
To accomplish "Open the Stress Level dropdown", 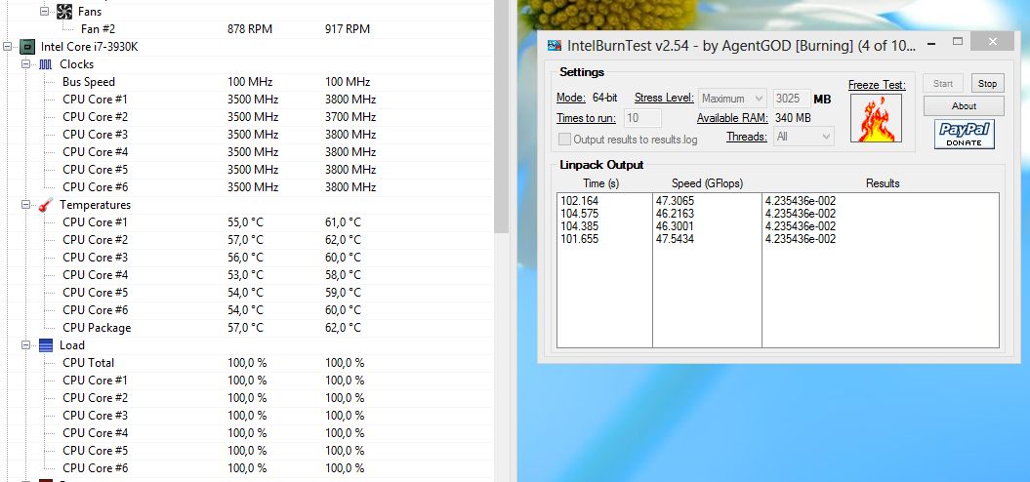I will click(732, 99).
